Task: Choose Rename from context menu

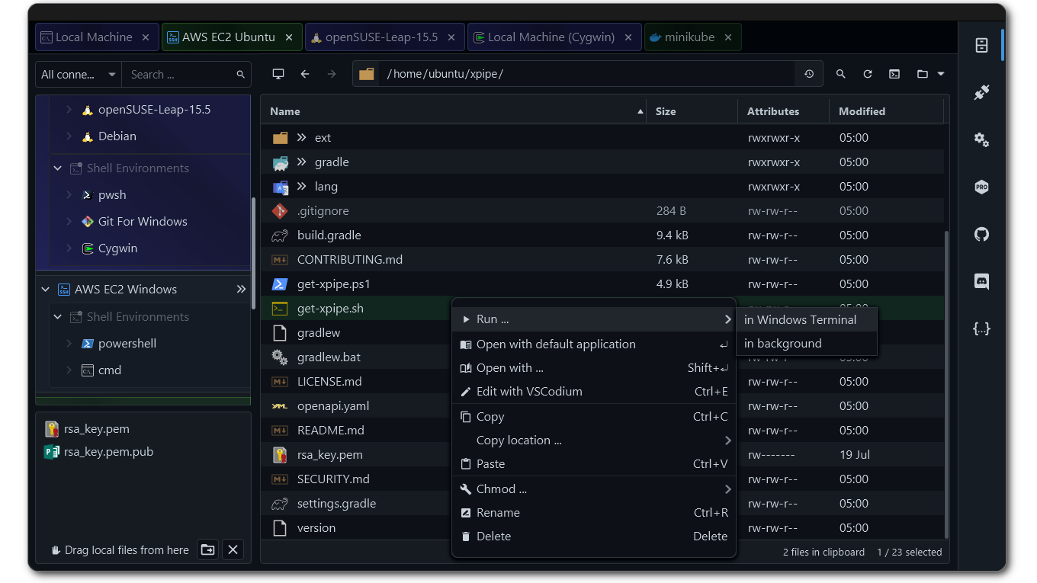Action: click(594, 513)
